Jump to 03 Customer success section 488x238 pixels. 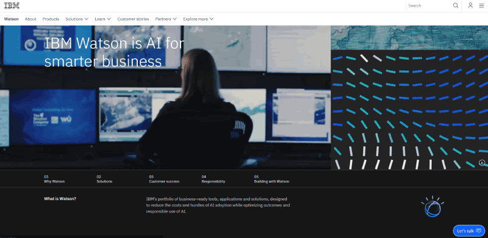click(164, 179)
